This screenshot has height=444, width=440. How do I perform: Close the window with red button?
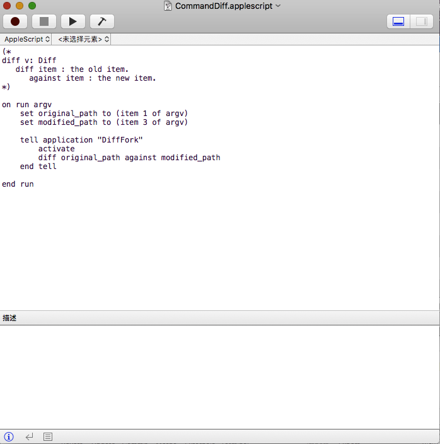click(x=7, y=6)
